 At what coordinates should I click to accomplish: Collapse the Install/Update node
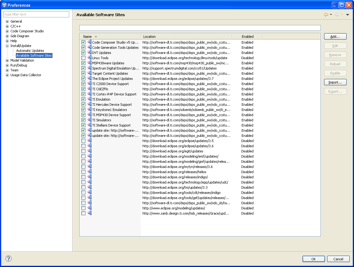coord(7,45)
